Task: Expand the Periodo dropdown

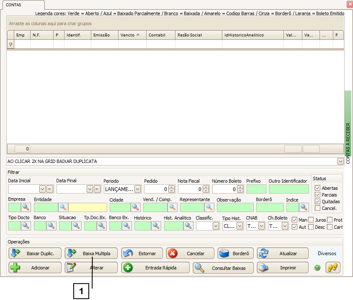Action: point(137,189)
